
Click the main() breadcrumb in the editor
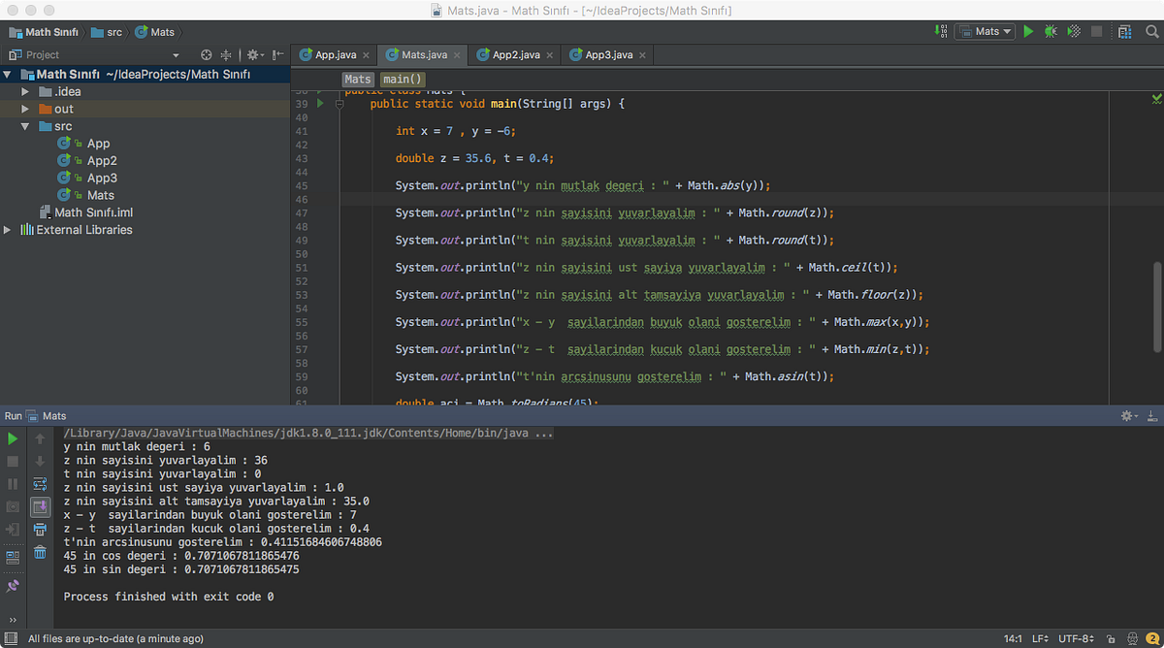tap(403, 79)
